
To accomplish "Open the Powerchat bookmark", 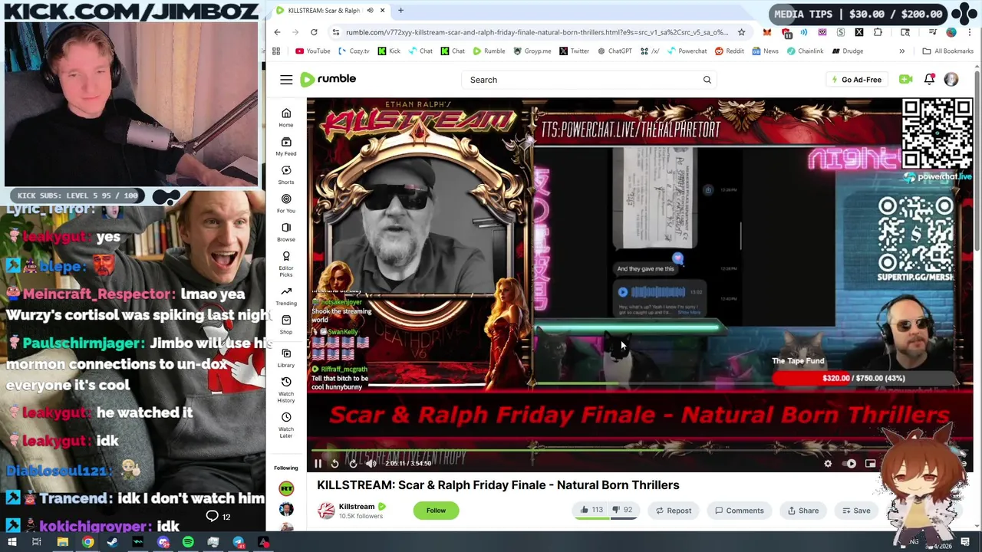I will (687, 51).
